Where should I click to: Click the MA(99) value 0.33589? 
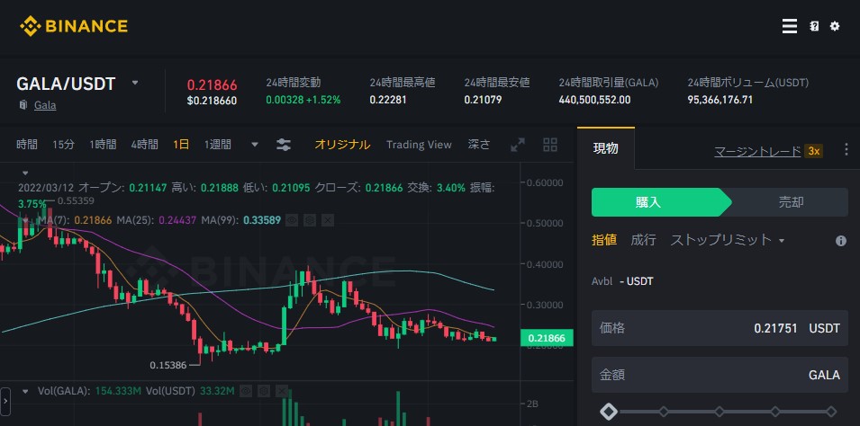[x=262, y=221]
